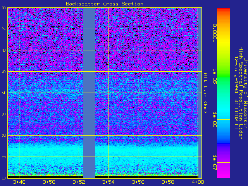The image size is (248, 186).
Task: Click the "3:48" time axis label
Action: tap(19, 182)
